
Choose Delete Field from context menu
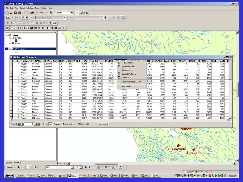pos(132,86)
